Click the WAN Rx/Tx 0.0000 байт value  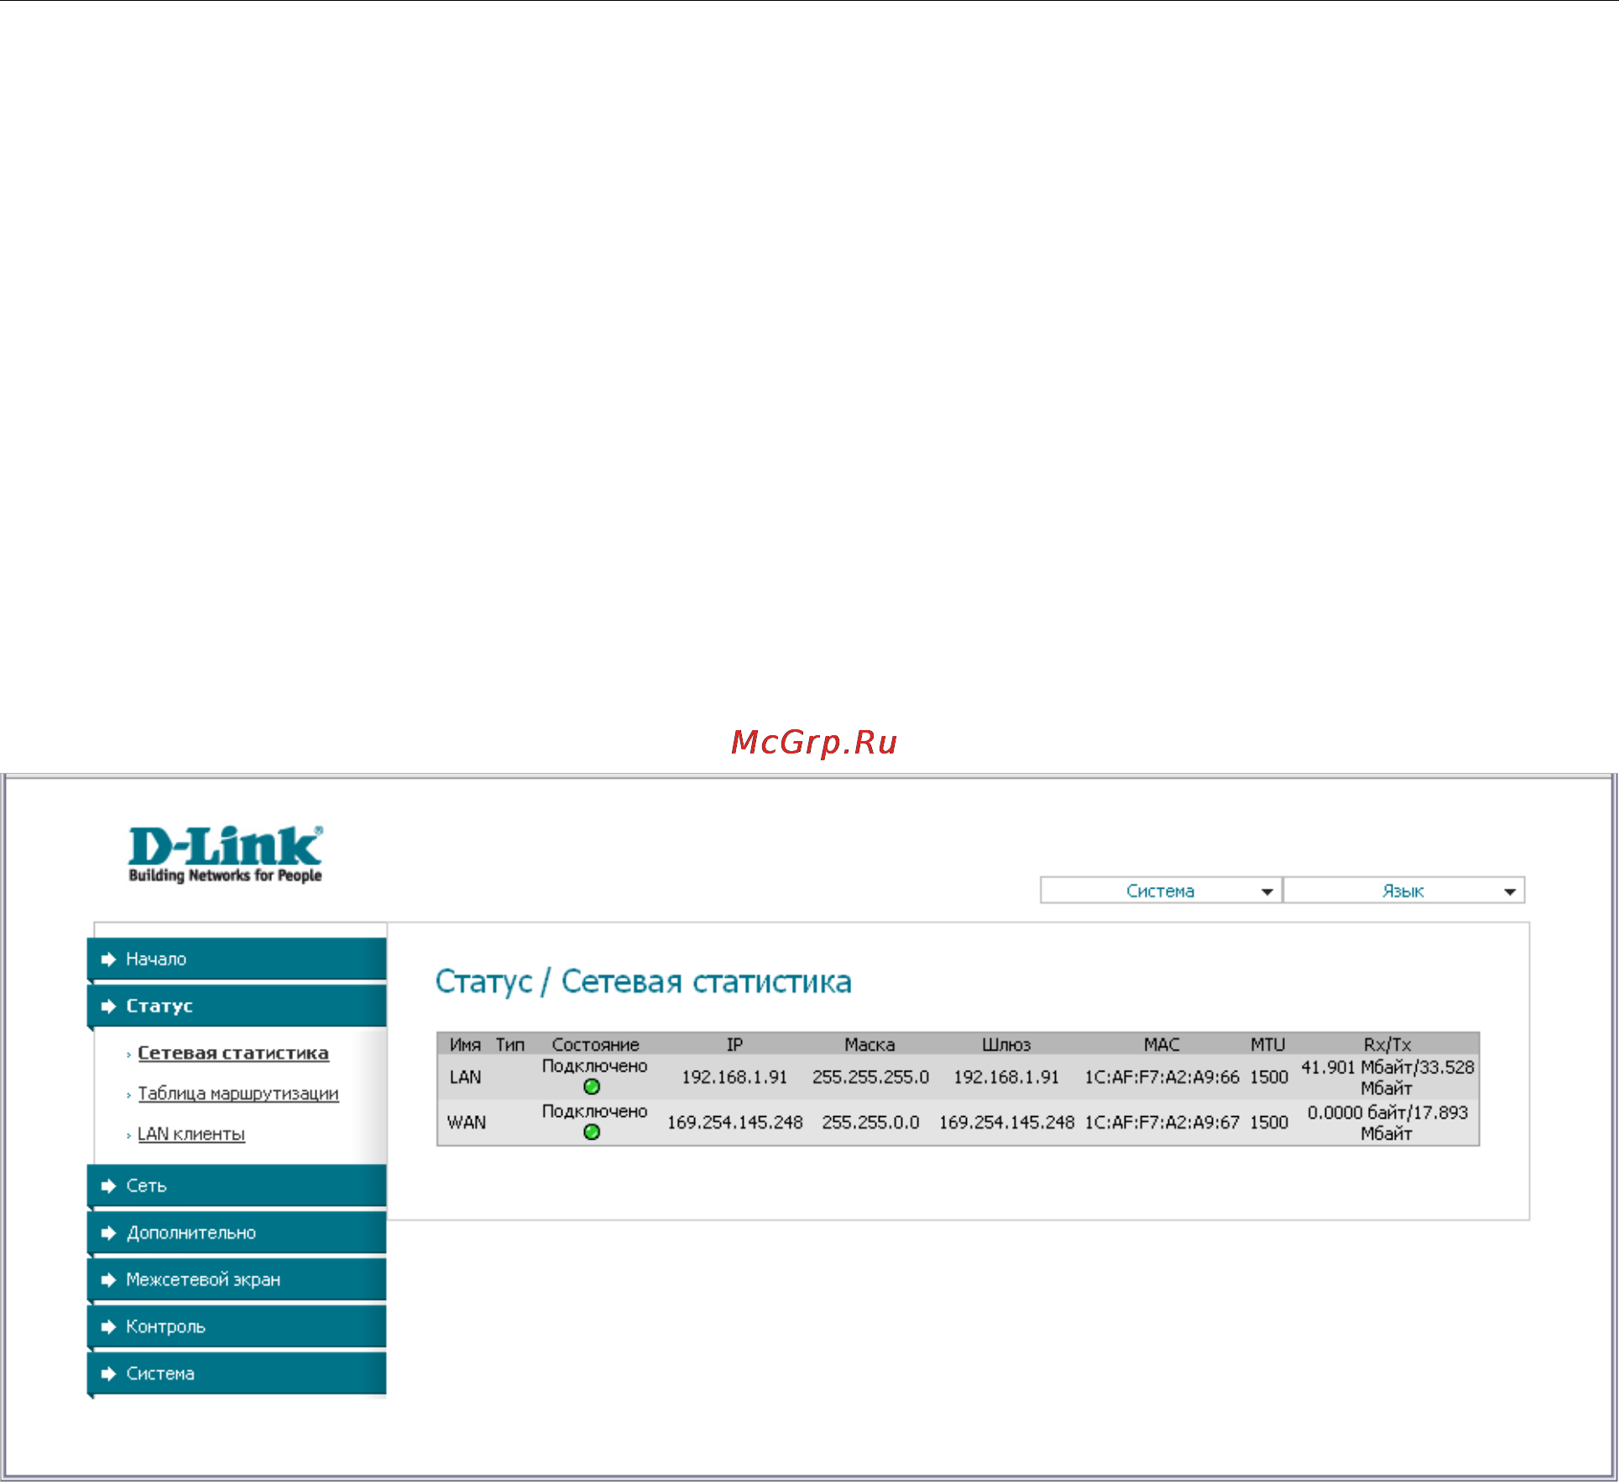[x=1387, y=1123]
